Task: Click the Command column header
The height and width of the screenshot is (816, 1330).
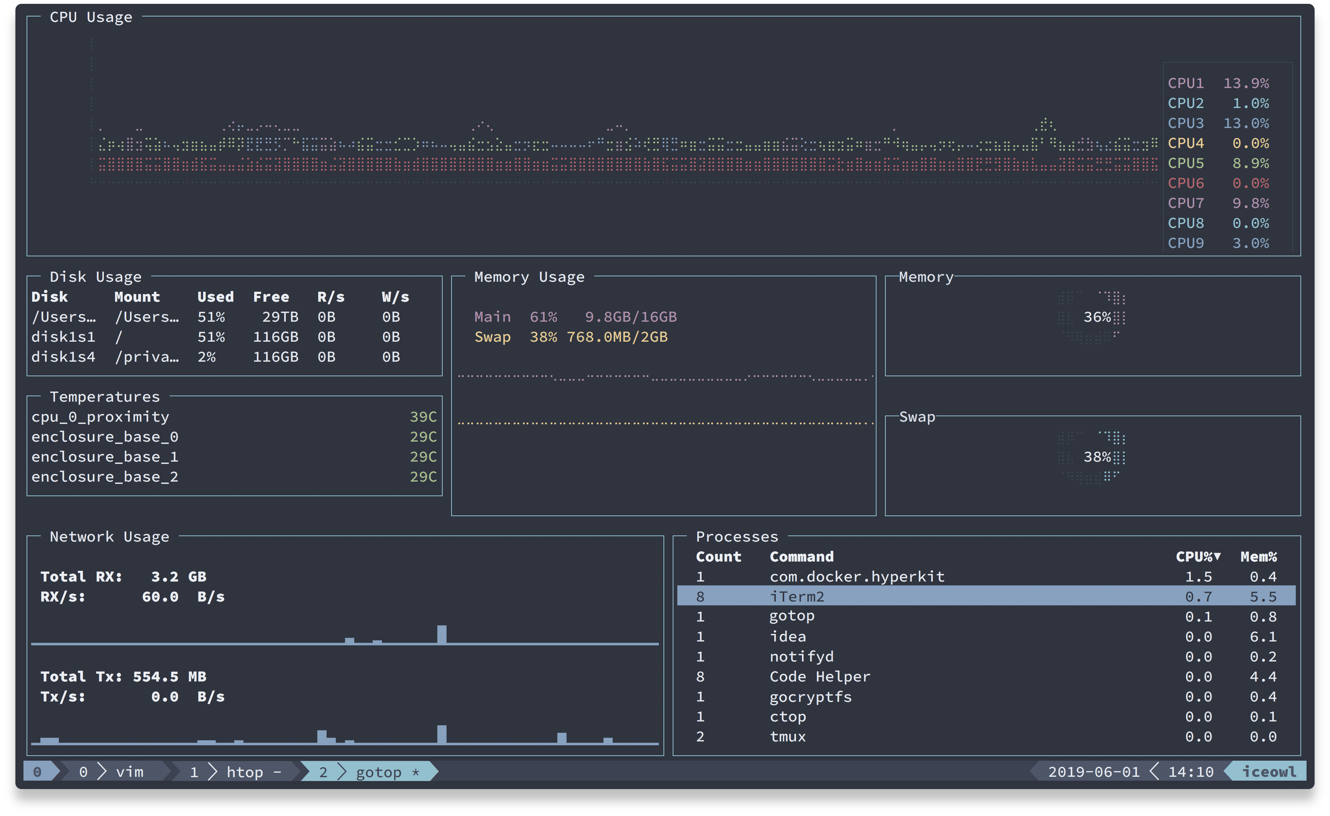Action: [x=802, y=557]
